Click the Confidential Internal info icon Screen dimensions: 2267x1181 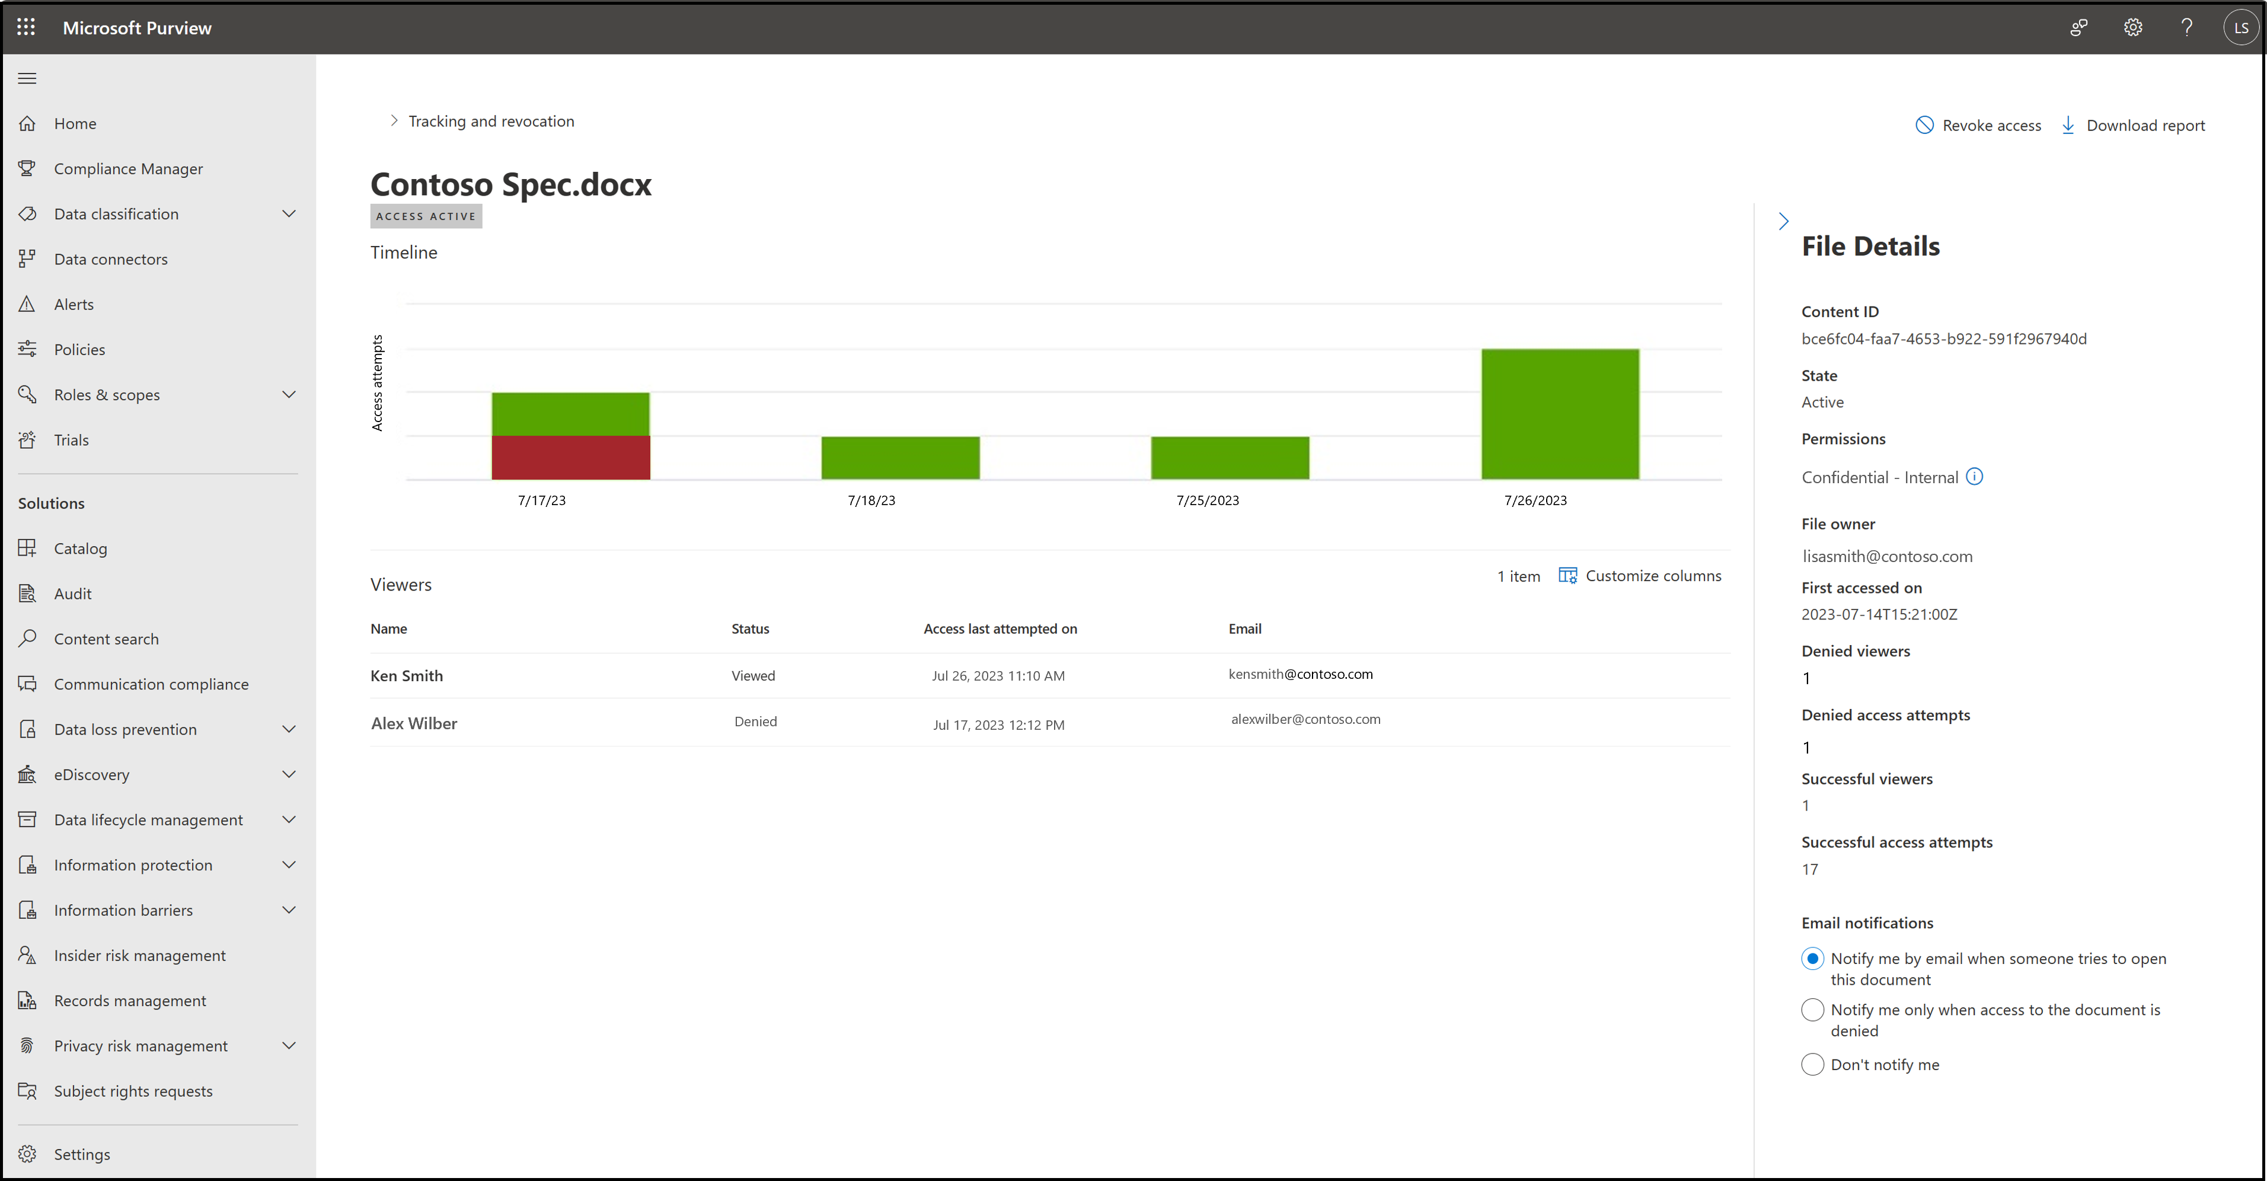[x=1975, y=477]
